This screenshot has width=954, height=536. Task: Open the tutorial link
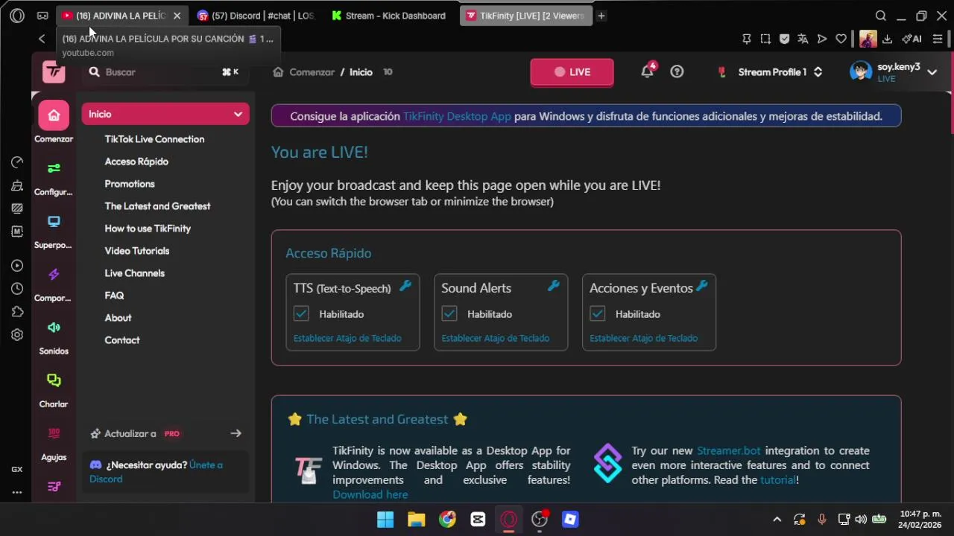pyautogui.click(x=777, y=480)
